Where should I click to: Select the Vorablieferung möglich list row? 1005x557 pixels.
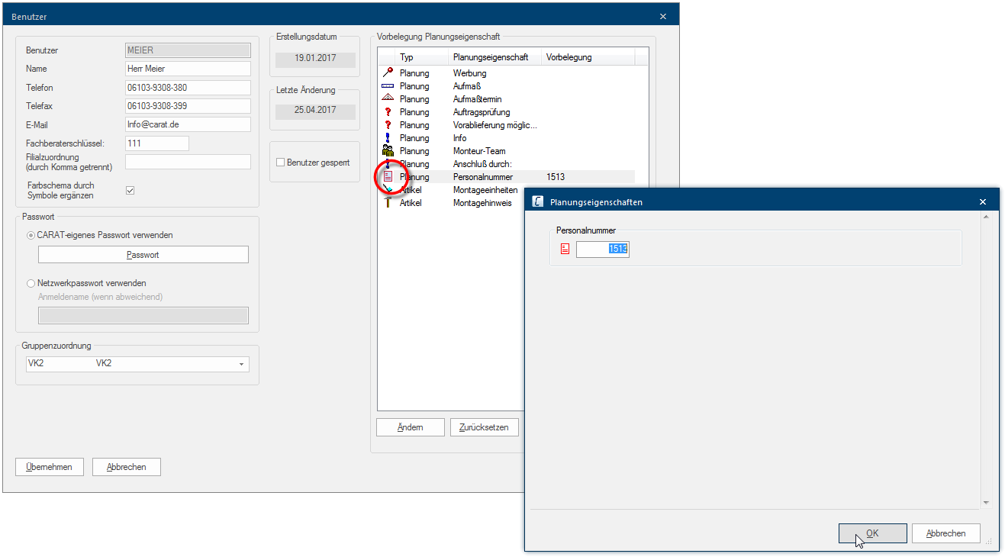pyautogui.click(x=494, y=125)
